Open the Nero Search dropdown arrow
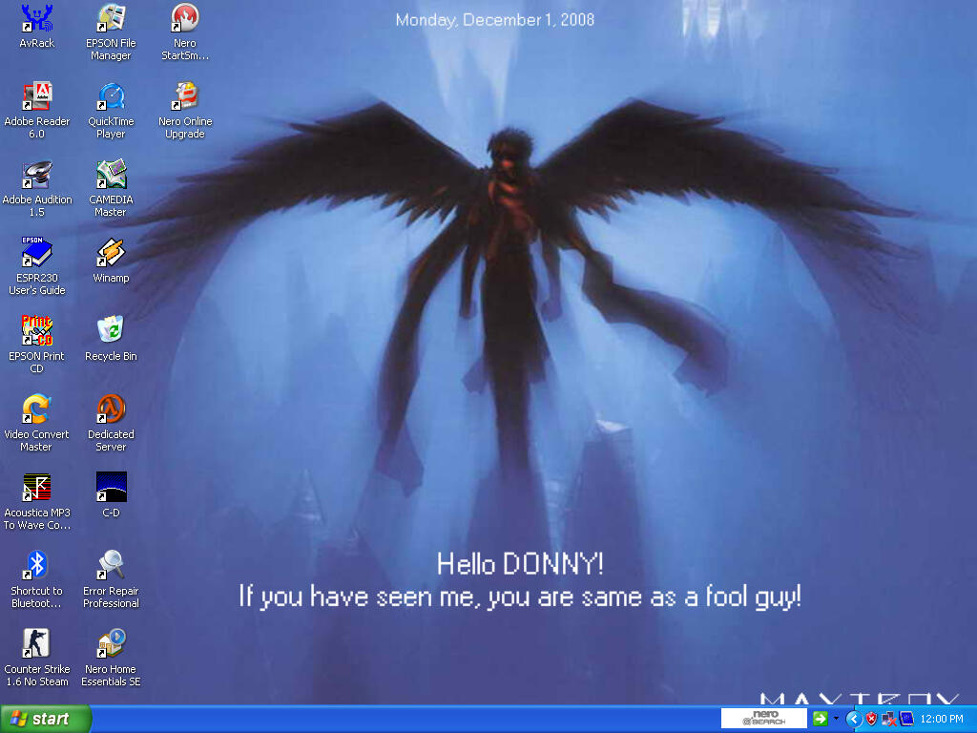This screenshot has height=733, width=977. pyautogui.click(x=836, y=719)
